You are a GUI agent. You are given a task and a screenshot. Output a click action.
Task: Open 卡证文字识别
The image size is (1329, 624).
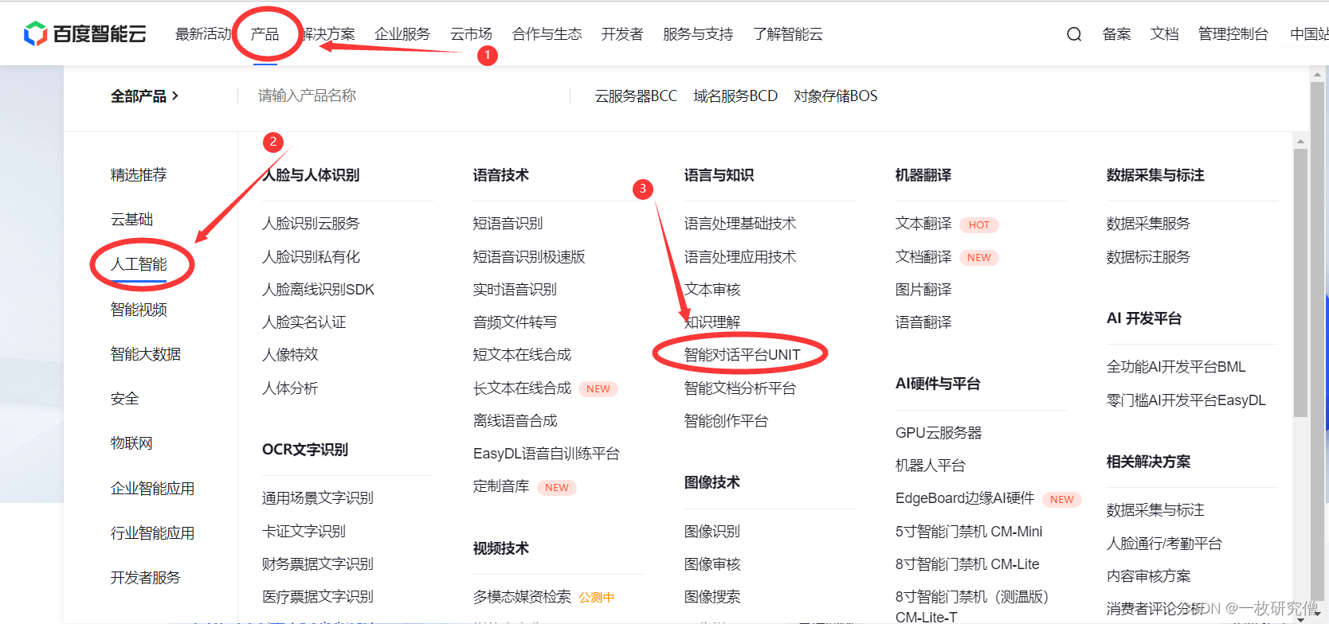304,532
